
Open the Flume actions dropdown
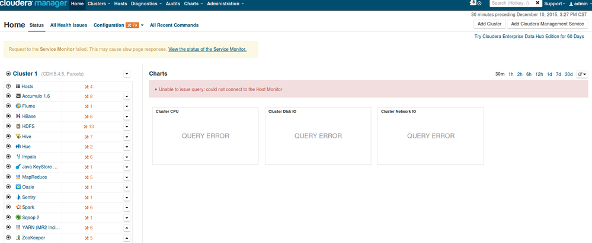tap(127, 106)
